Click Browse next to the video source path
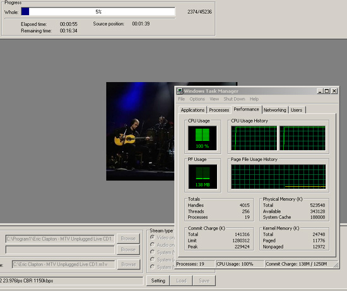347x291 pixels. click(x=128, y=239)
